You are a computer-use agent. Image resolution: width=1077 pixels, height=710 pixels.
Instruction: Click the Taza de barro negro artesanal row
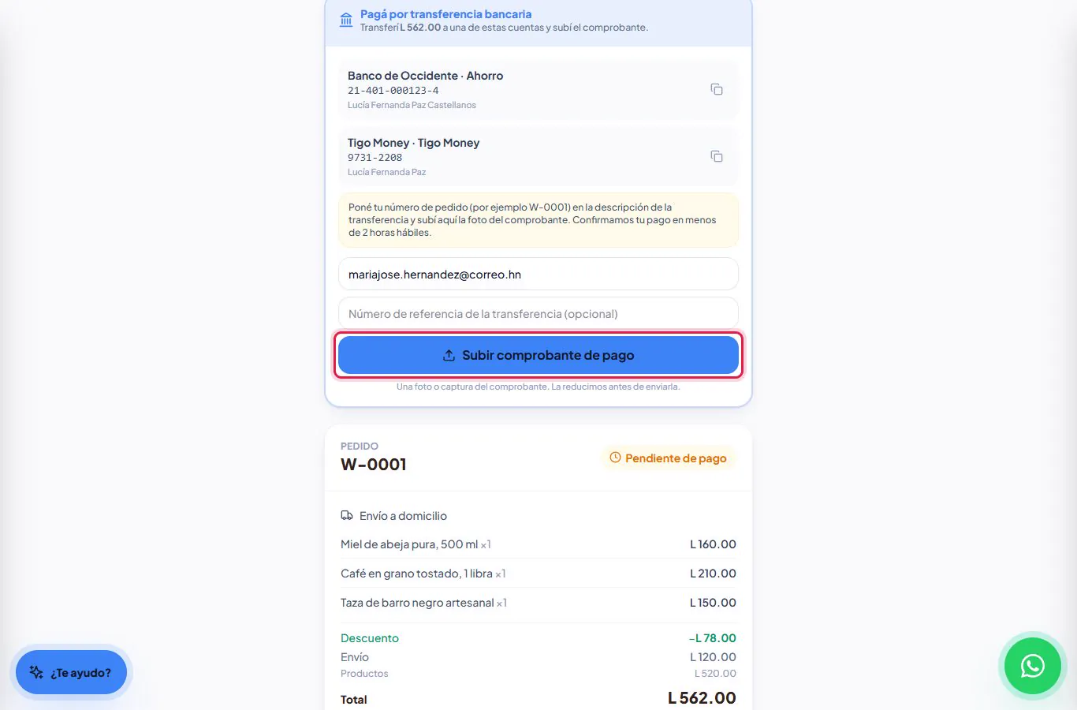[538, 603]
